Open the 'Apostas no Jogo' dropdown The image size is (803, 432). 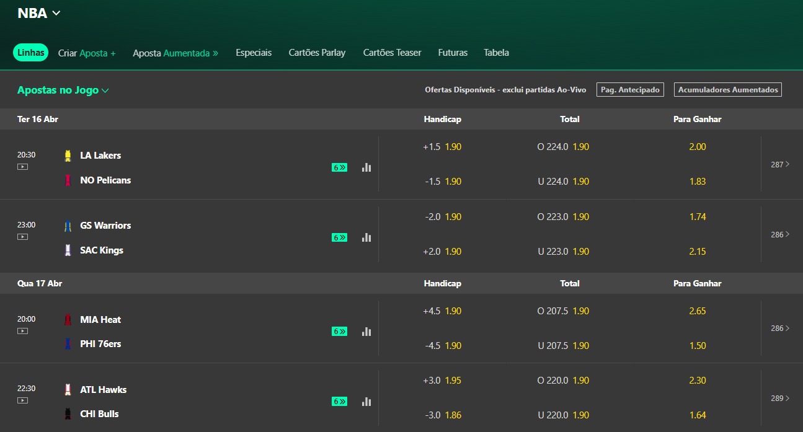[62, 90]
